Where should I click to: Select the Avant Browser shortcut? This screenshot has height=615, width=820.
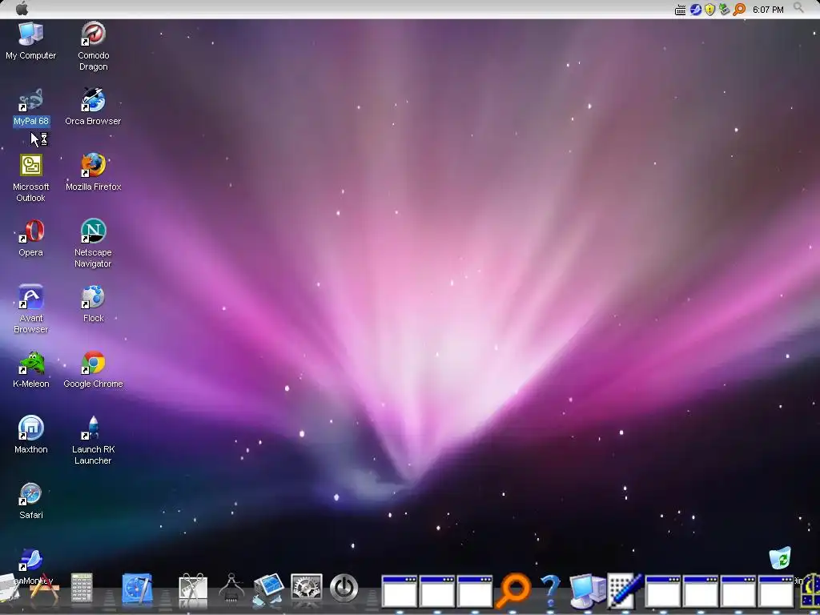point(31,296)
